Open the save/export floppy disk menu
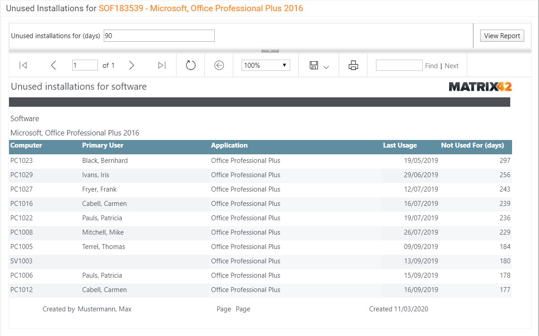Screen dimensions: 539x336 click(x=319, y=65)
